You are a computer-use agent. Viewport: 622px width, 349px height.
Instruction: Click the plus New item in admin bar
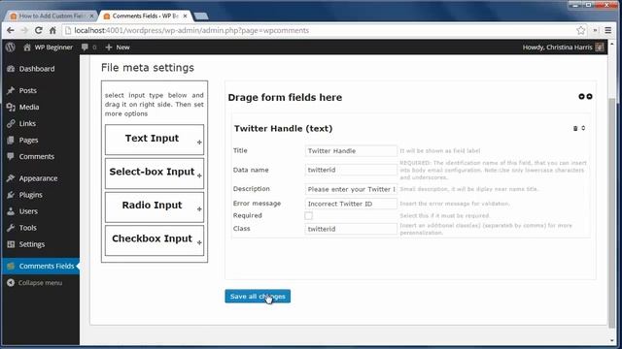tap(118, 48)
